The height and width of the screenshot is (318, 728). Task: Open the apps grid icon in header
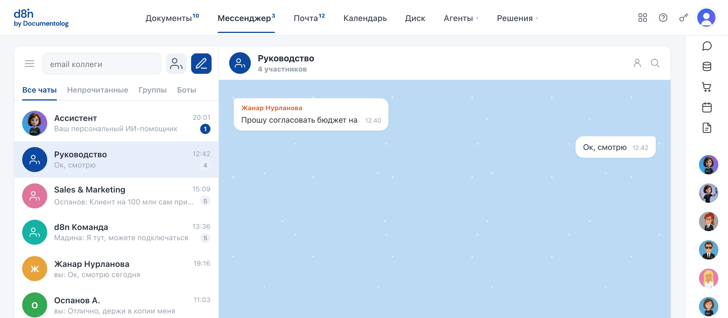[642, 18]
